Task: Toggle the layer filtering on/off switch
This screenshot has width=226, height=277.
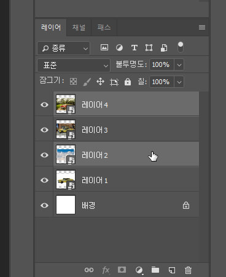Action: pos(181,47)
